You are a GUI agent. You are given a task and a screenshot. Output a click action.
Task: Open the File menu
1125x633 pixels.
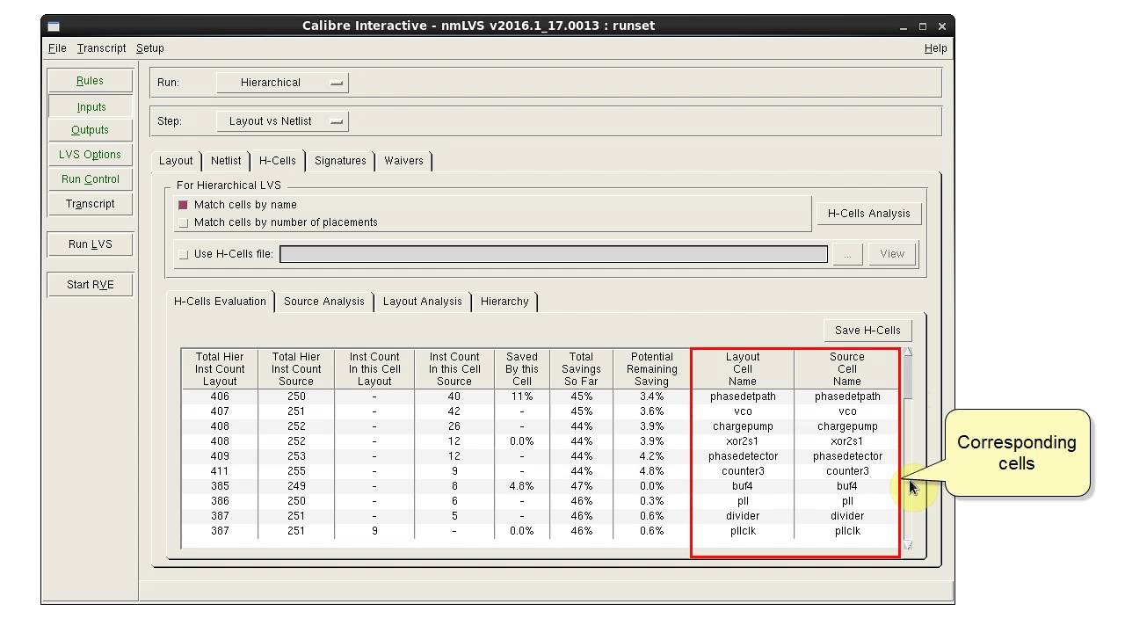click(x=57, y=48)
